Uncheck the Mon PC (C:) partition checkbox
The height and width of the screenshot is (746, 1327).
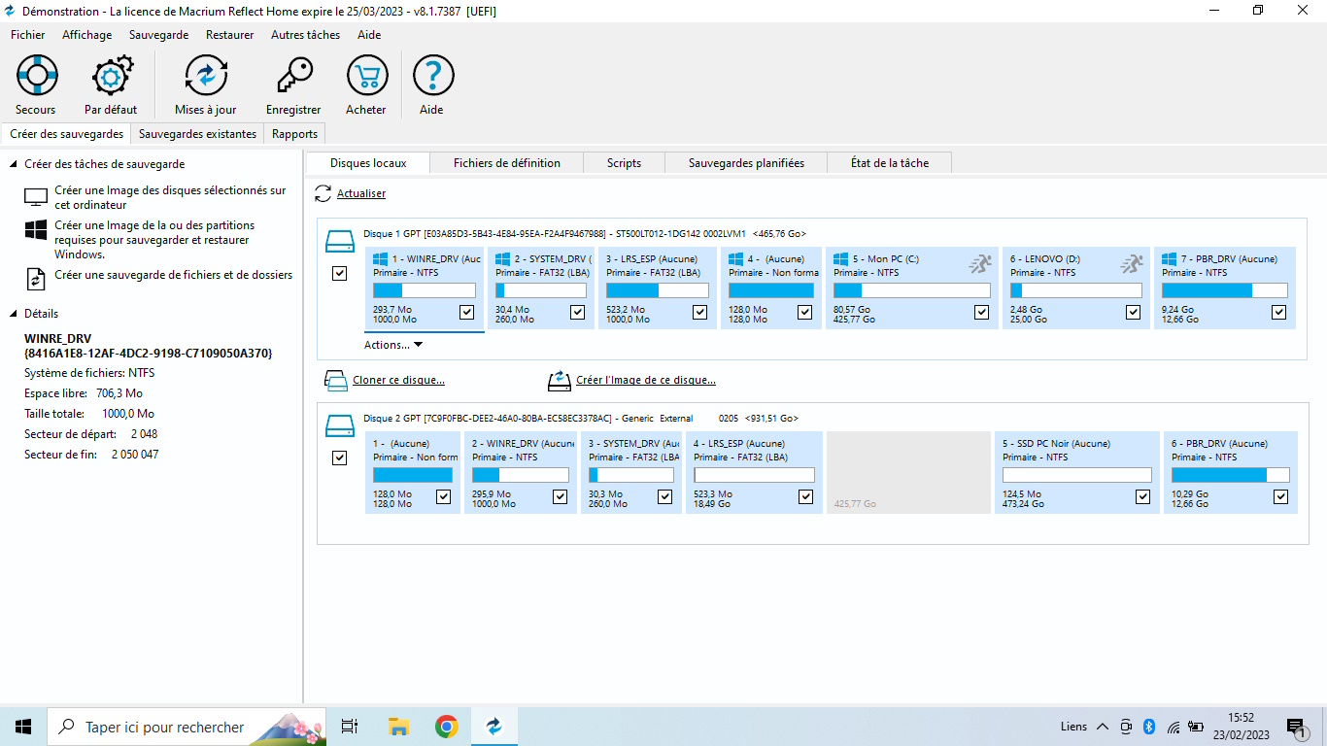(x=982, y=312)
